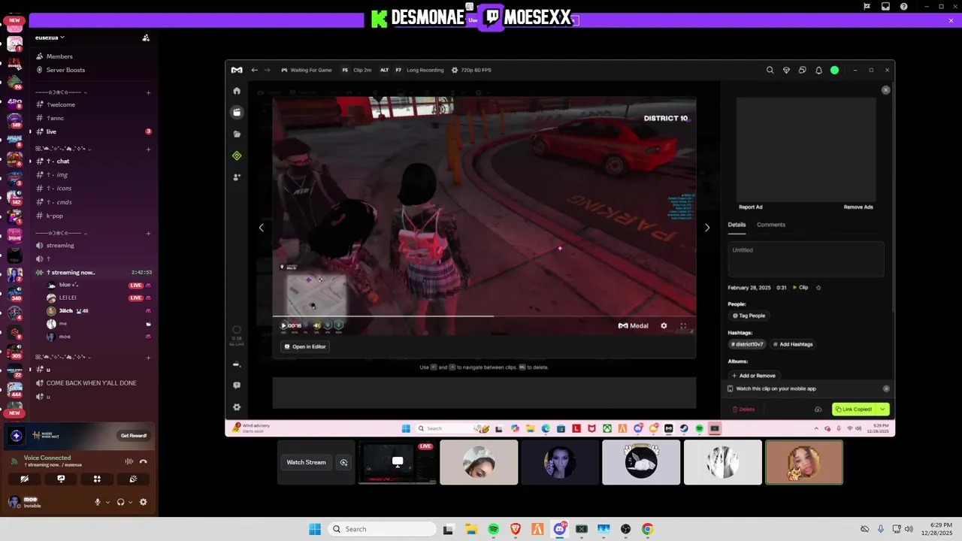Click Medal search magnifier in streamed window
The height and width of the screenshot is (541, 962).
[770, 70]
